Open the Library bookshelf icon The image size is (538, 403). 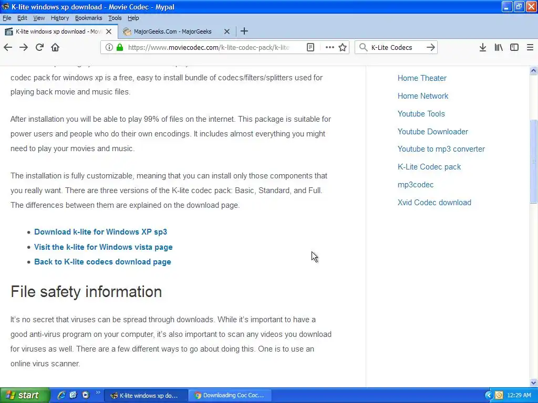click(499, 47)
